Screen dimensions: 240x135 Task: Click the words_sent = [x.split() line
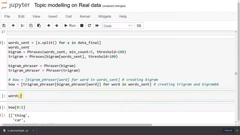[55, 43]
